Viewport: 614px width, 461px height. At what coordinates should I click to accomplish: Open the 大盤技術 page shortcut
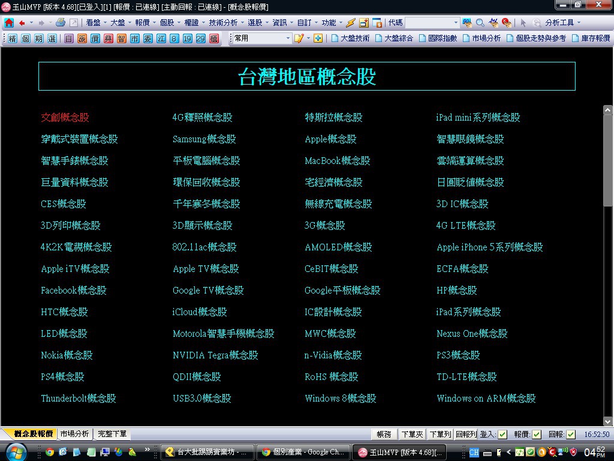pos(350,38)
